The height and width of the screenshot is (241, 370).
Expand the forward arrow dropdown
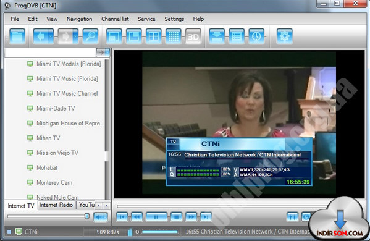[75, 36]
